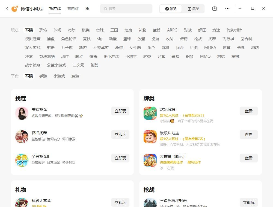Viewport: 273px width, 207px height.
Task: Select the ARPG gameplay tag
Action: pyautogui.click(x=172, y=30)
